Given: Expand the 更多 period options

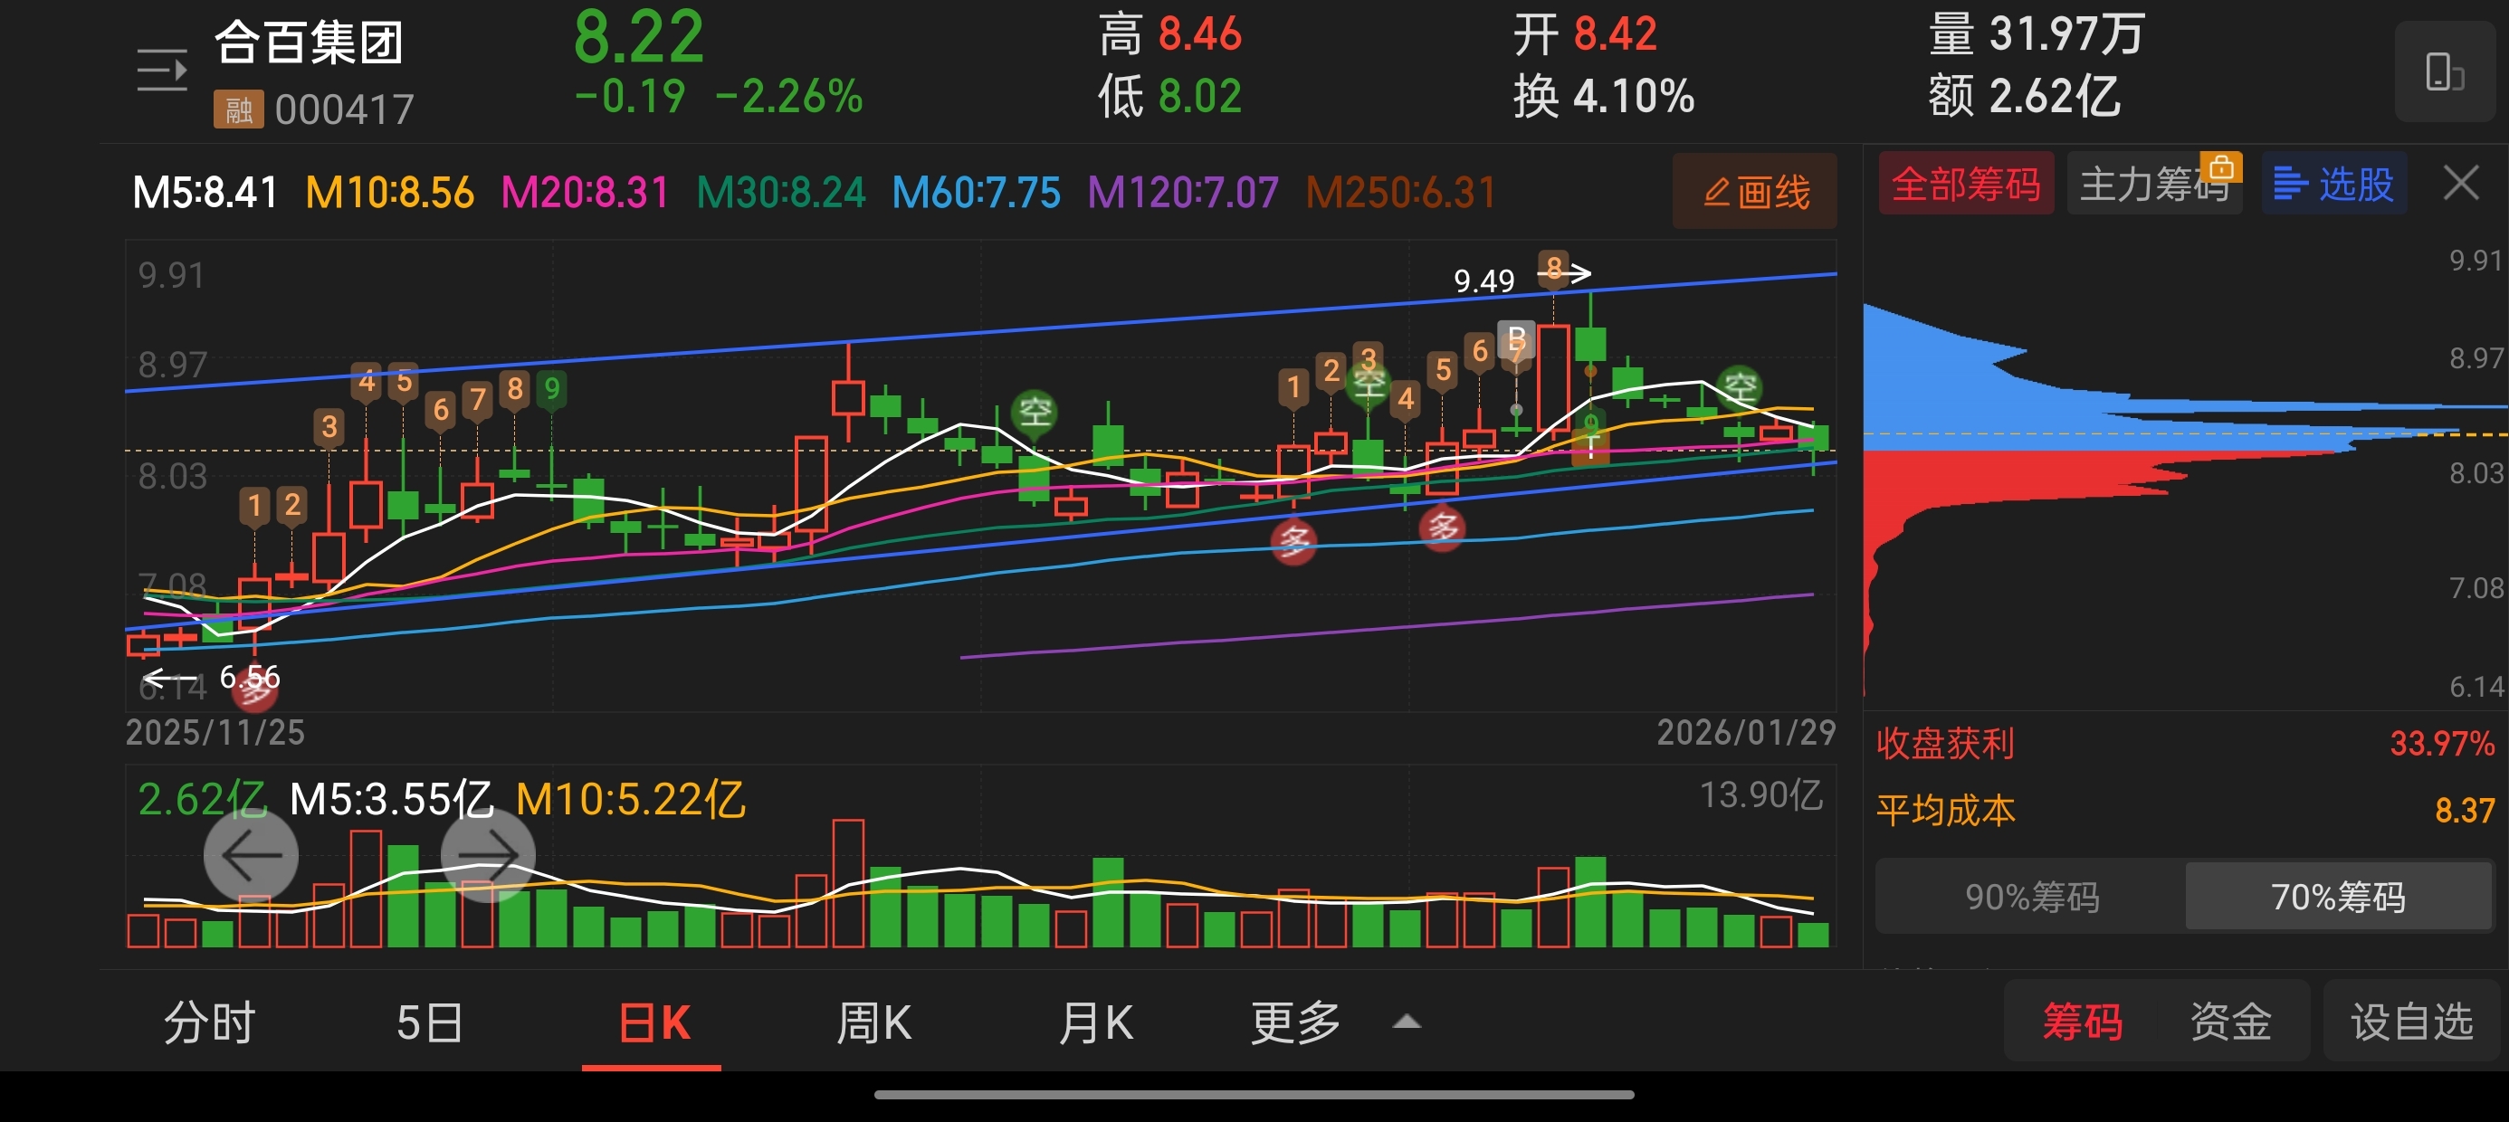Looking at the screenshot, I should 1295,1022.
